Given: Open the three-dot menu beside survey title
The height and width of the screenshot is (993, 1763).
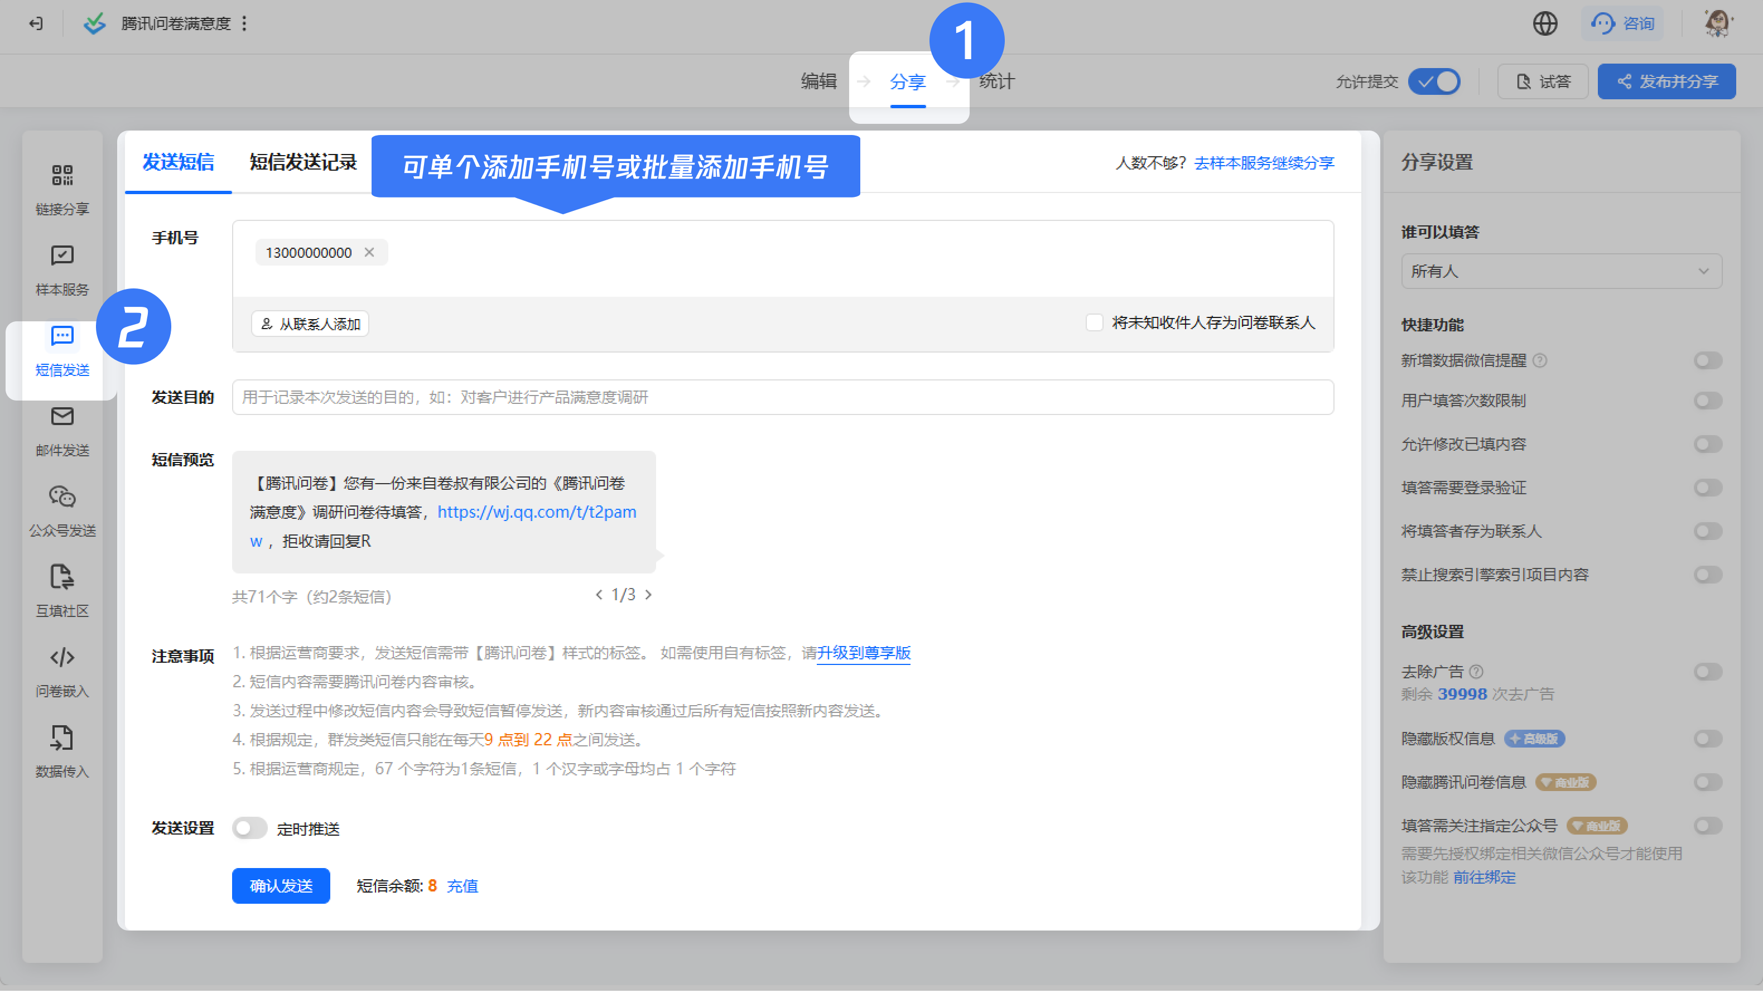Looking at the screenshot, I should [244, 24].
